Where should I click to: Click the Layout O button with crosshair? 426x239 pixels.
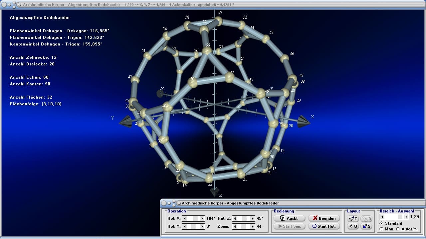coord(353,226)
